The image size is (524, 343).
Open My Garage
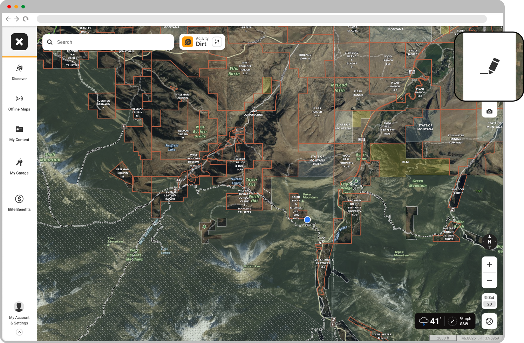[x=19, y=167]
